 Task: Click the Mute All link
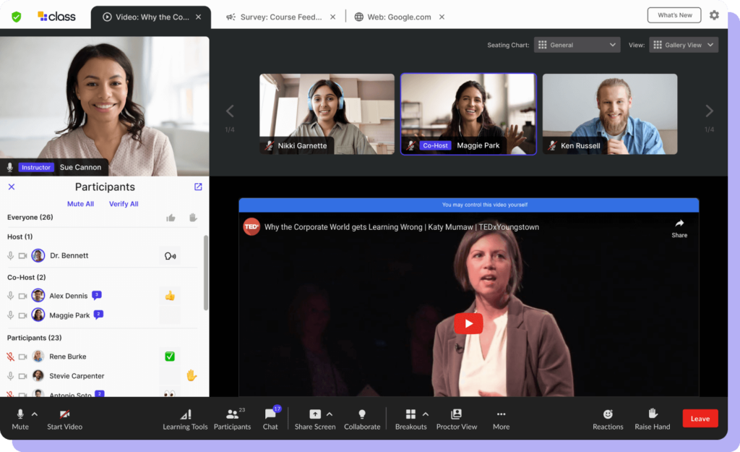pyautogui.click(x=80, y=204)
